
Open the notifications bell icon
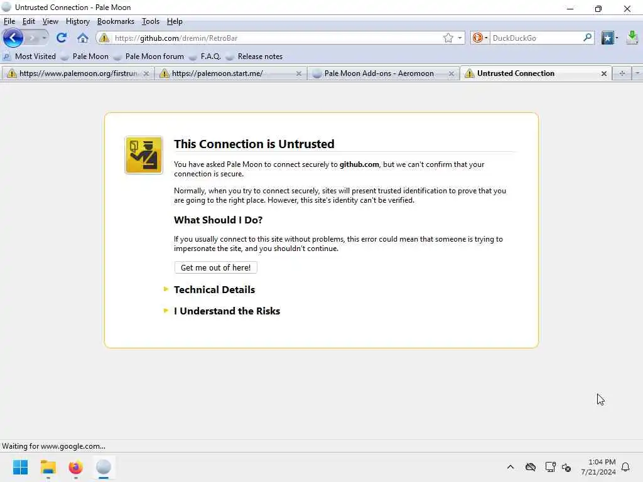625,467
